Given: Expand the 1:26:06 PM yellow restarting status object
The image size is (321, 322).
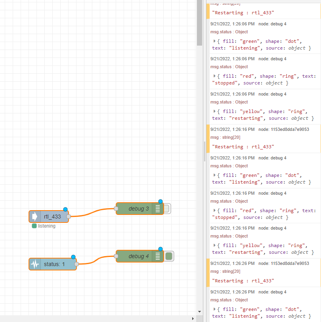Looking at the screenshot, I should (x=214, y=111).
